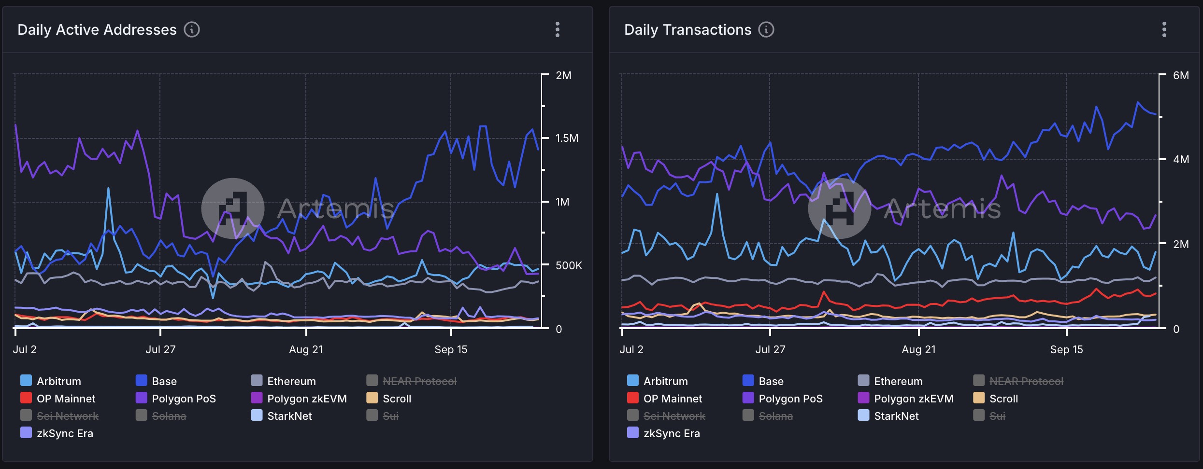Viewport: 1203px width, 469px height.
Task: Toggle Polygon zkEVM in Daily Transactions legend
Action: (x=905, y=399)
